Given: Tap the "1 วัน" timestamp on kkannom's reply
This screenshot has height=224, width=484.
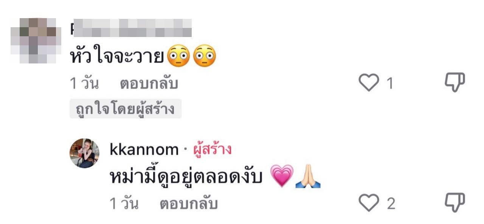Looking at the screenshot, I should point(124,204).
